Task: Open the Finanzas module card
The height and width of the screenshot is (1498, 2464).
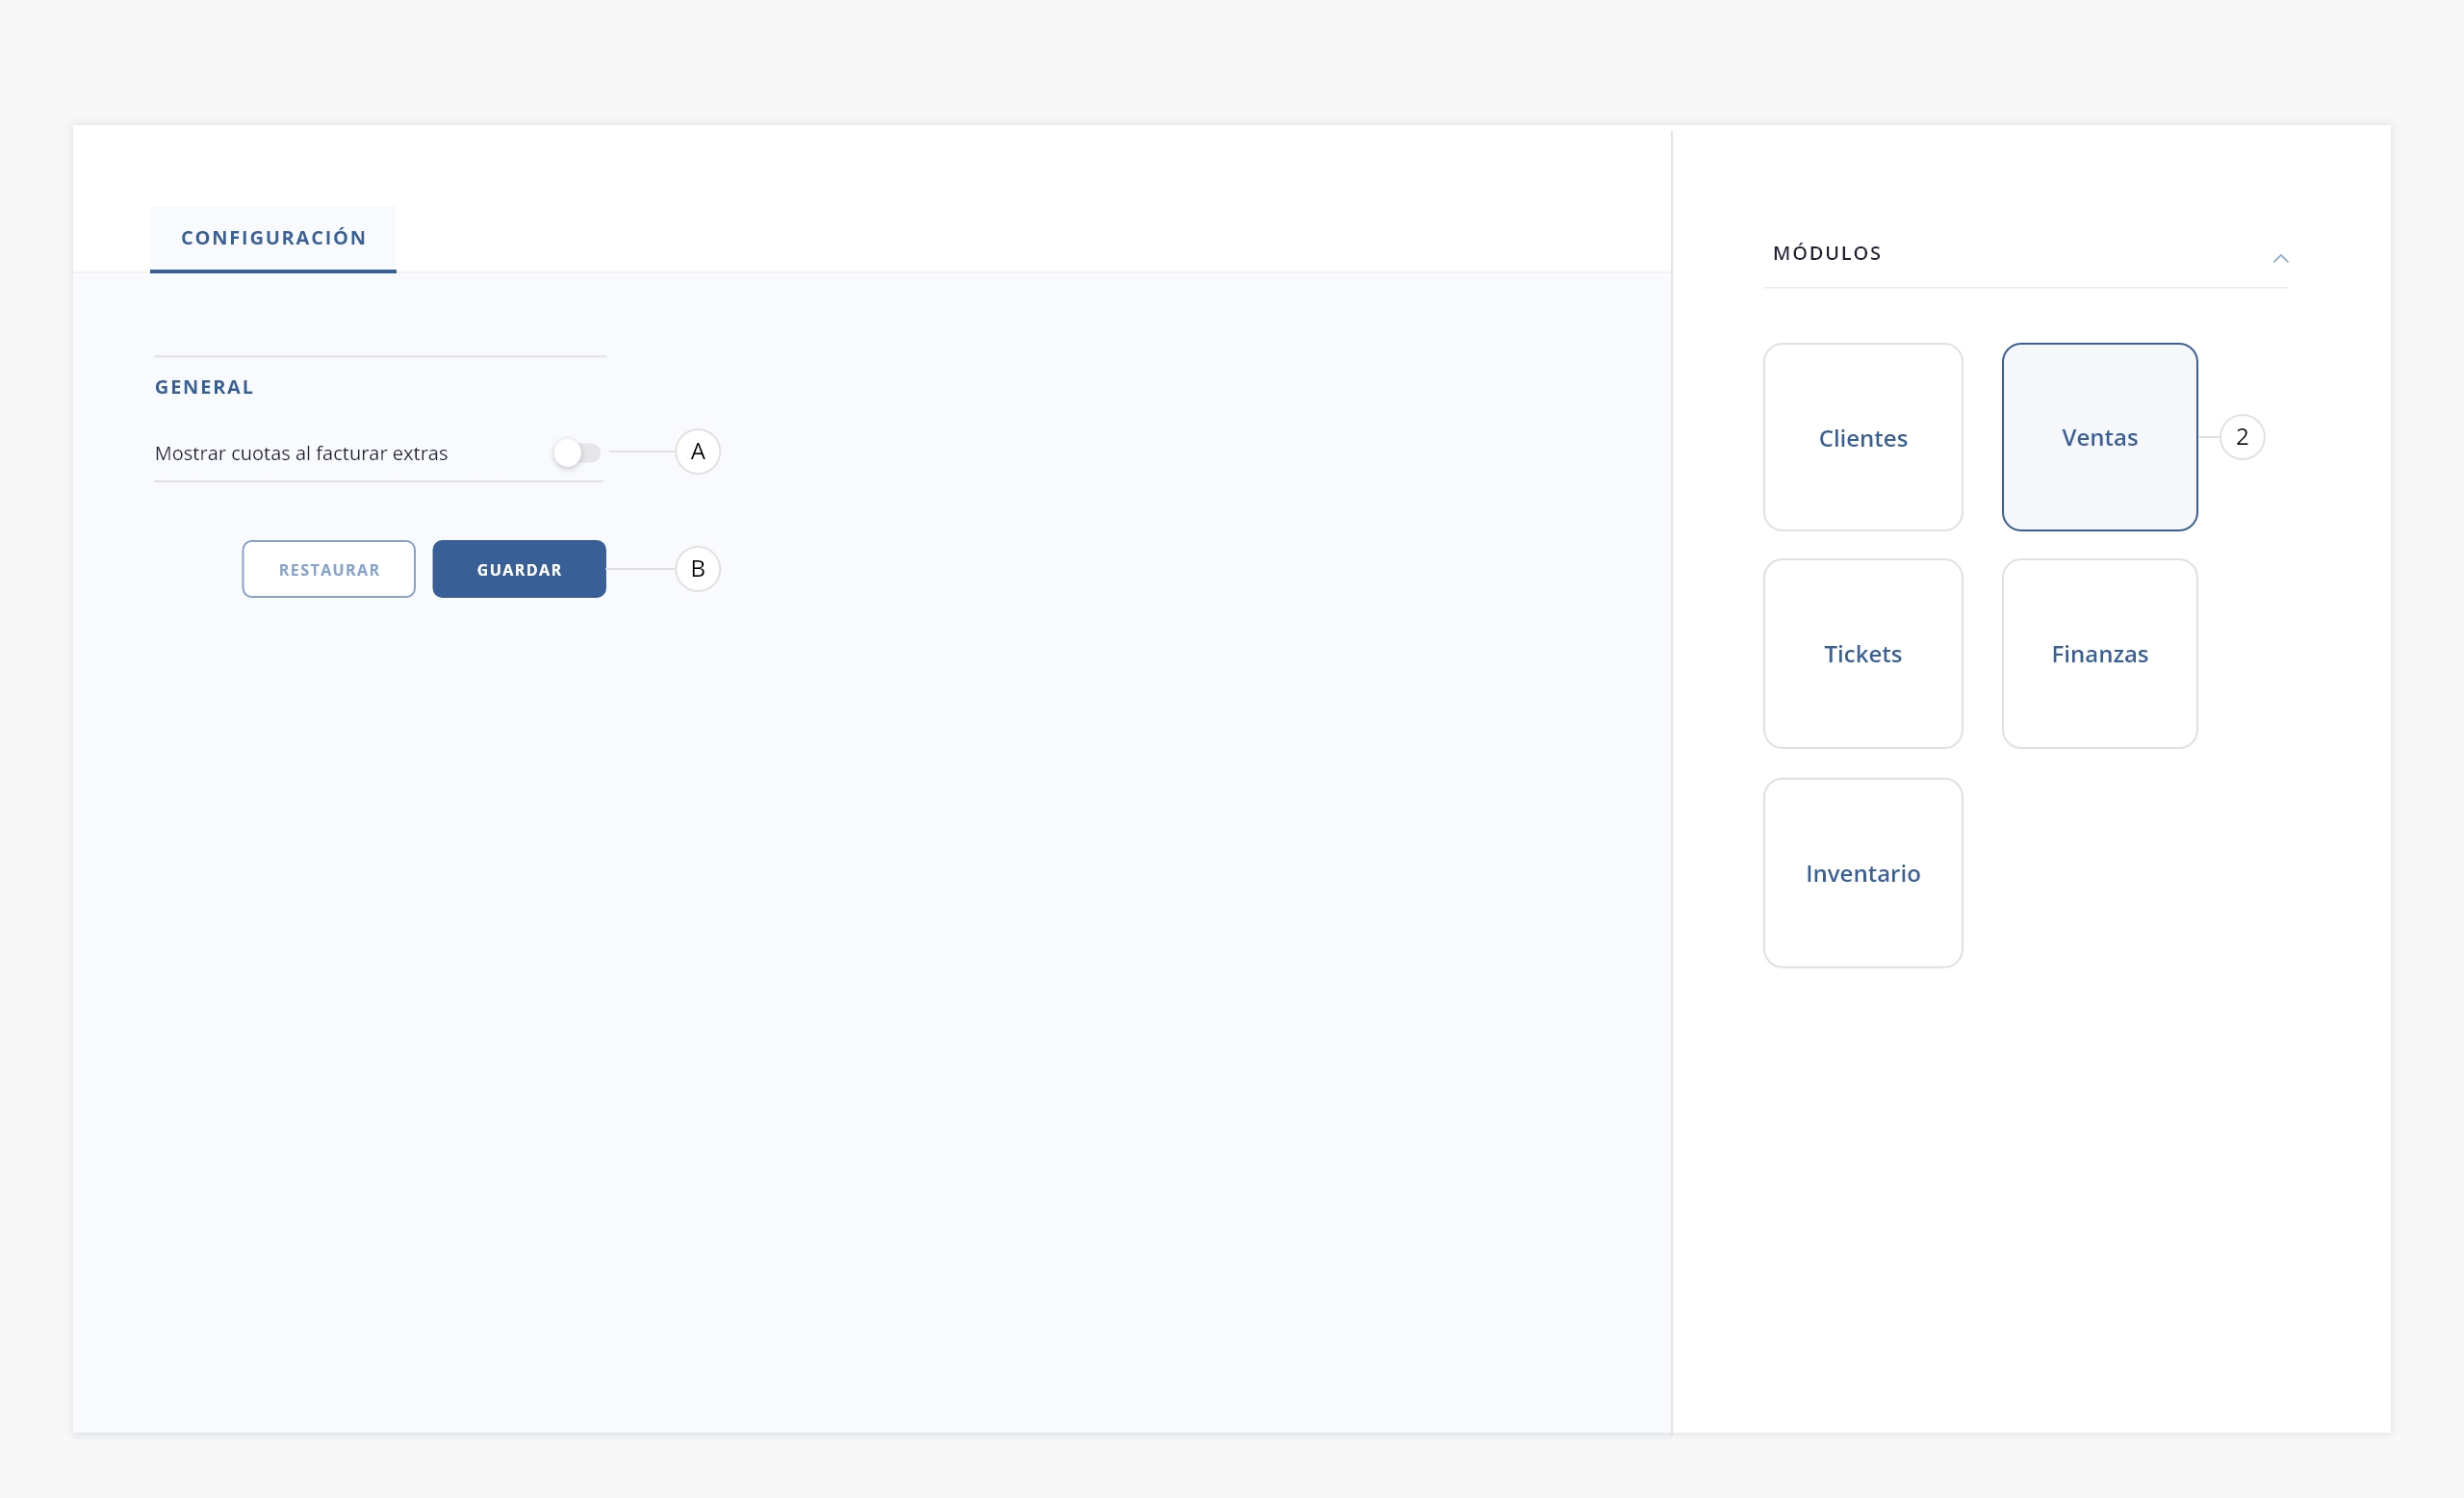Action: click(x=2099, y=654)
